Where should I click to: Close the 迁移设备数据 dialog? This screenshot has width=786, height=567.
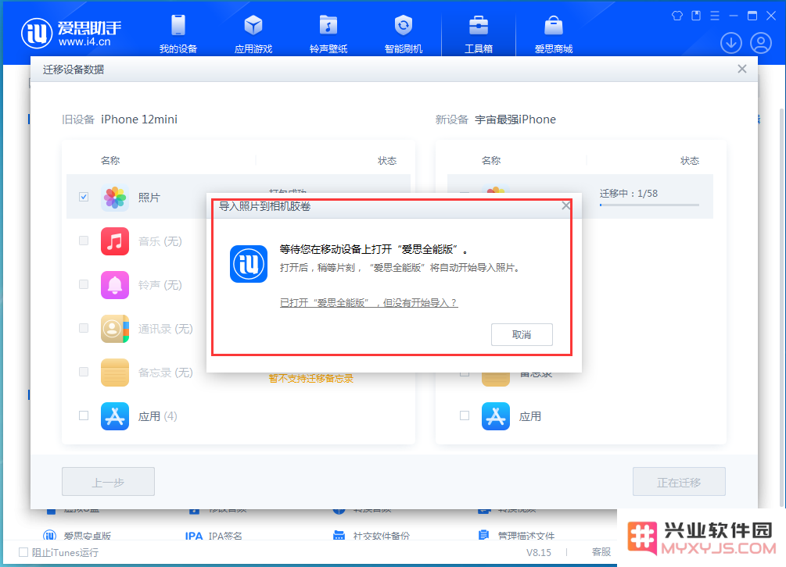pos(742,69)
